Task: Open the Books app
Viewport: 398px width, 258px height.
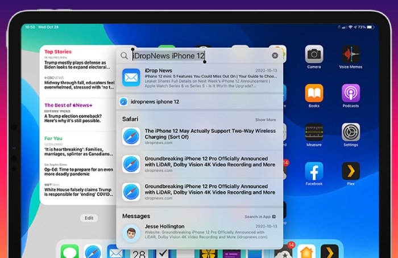Action: 314,93
